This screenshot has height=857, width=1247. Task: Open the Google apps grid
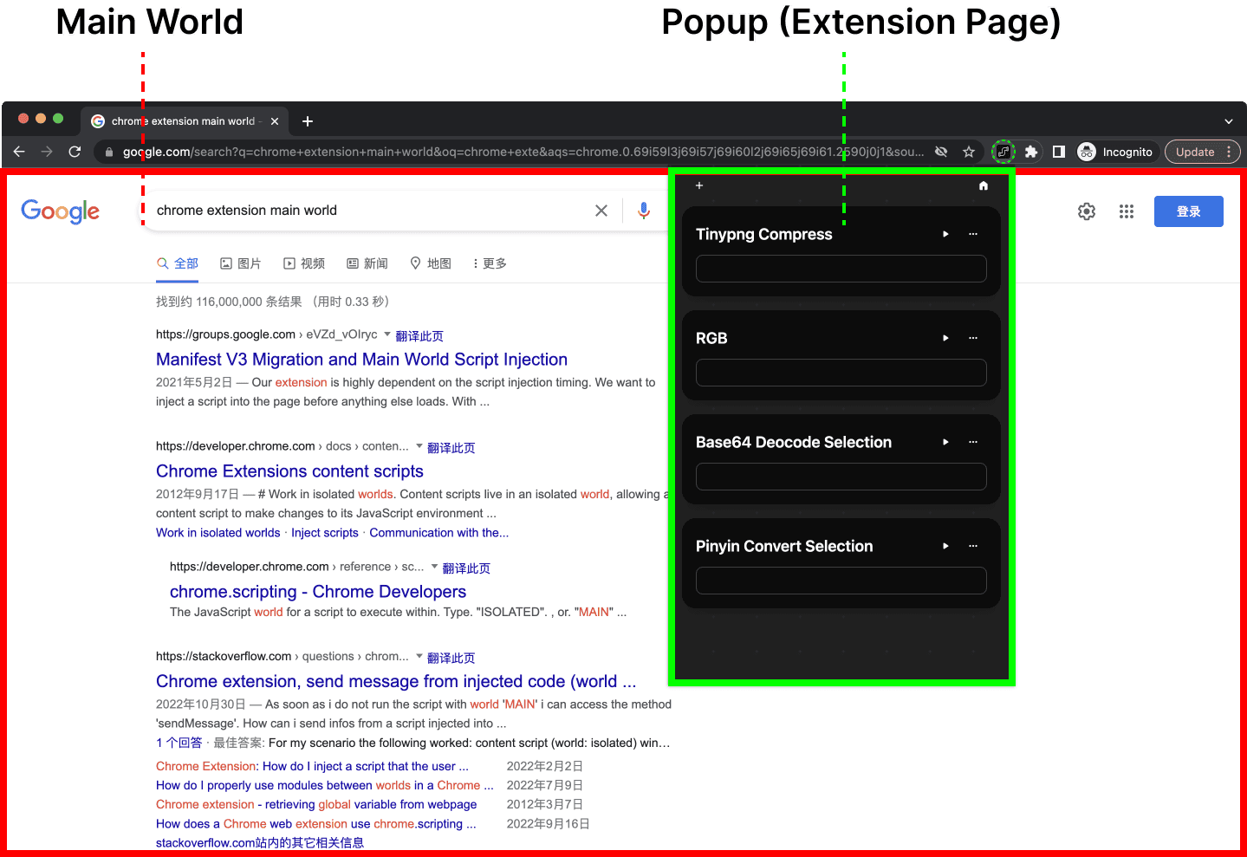click(x=1127, y=211)
